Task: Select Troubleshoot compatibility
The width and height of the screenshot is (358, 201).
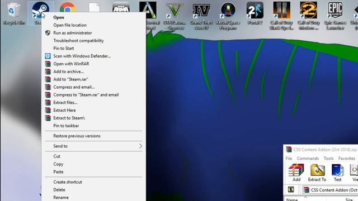Action: 93,41
